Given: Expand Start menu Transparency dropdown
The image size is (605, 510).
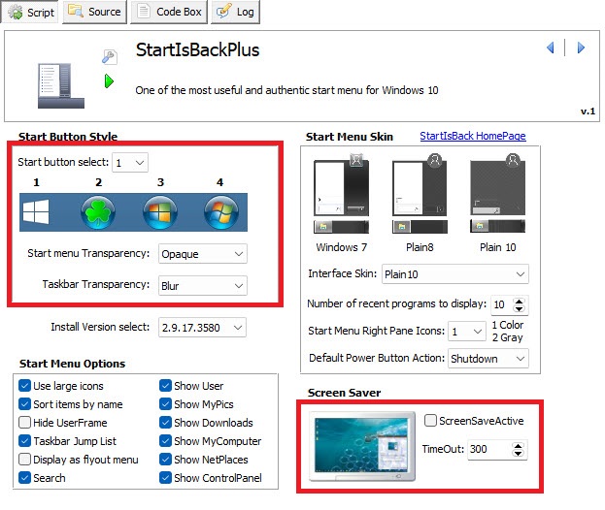Looking at the screenshot, I should (x=203, y=254).
